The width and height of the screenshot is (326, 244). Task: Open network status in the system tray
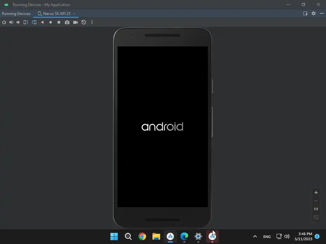point(279,236)
